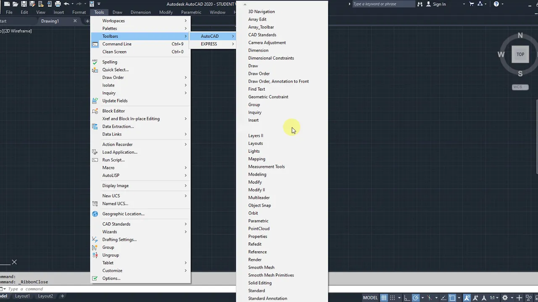The height and width of the screenshot is (302, 538).
Task: Click the Spelling check icon in Tools menu
Action: tap(95, 62)
